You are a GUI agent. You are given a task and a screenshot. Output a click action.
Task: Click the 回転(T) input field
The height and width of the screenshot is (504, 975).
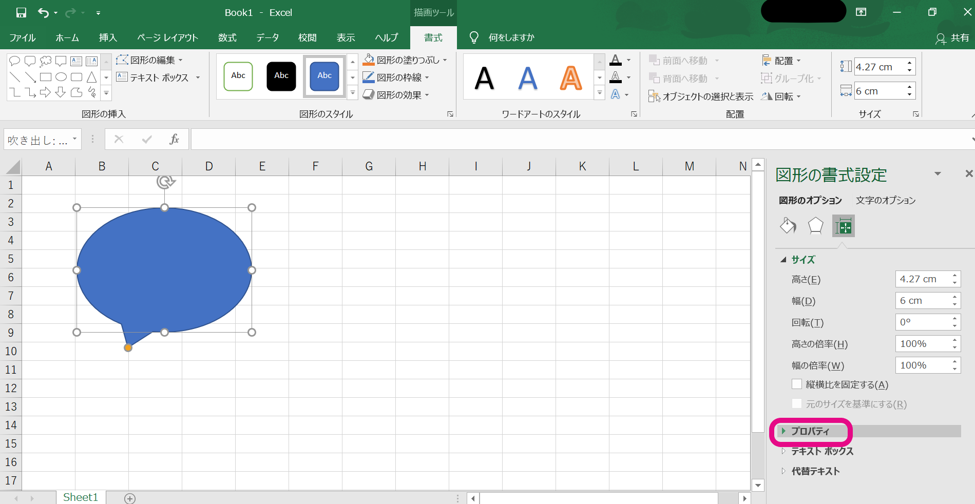point(923,322)
